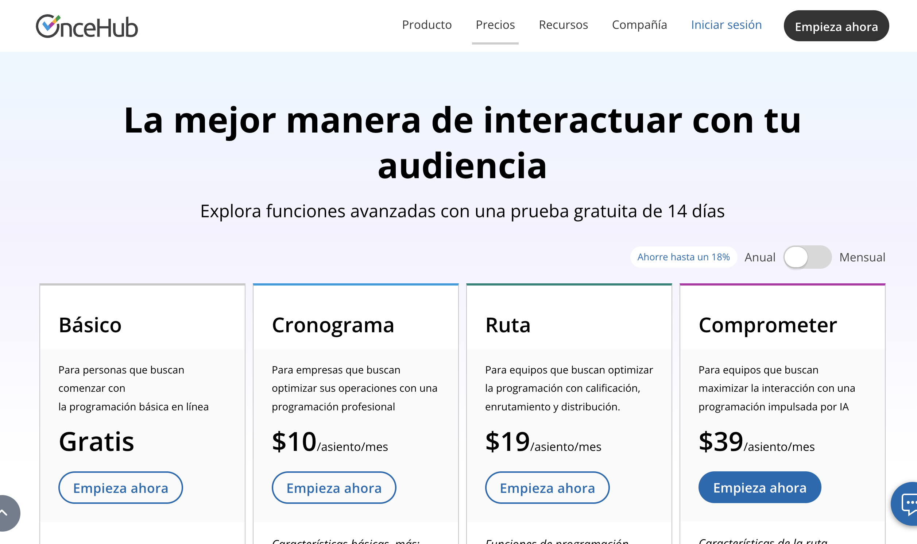Start now with the Ruta plan
The height and width of the screenshot is (544, 917).
click(x=547, y=487)
